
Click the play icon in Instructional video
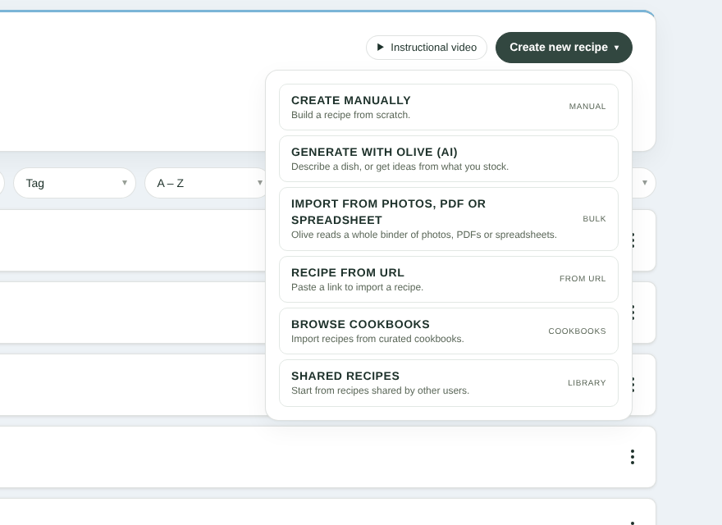381,47
